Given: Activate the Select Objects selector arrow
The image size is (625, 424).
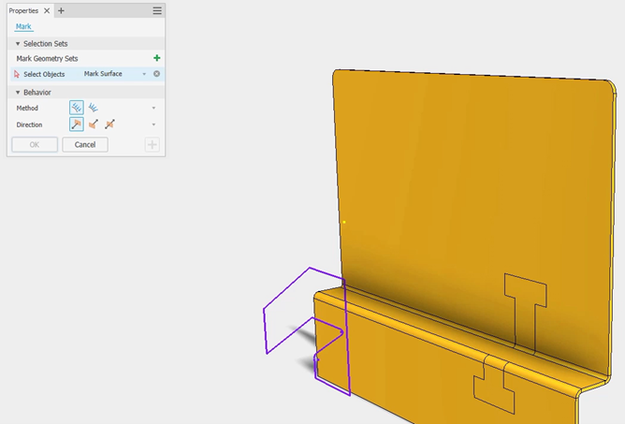Looking at the screenshot, I should 17,74.
